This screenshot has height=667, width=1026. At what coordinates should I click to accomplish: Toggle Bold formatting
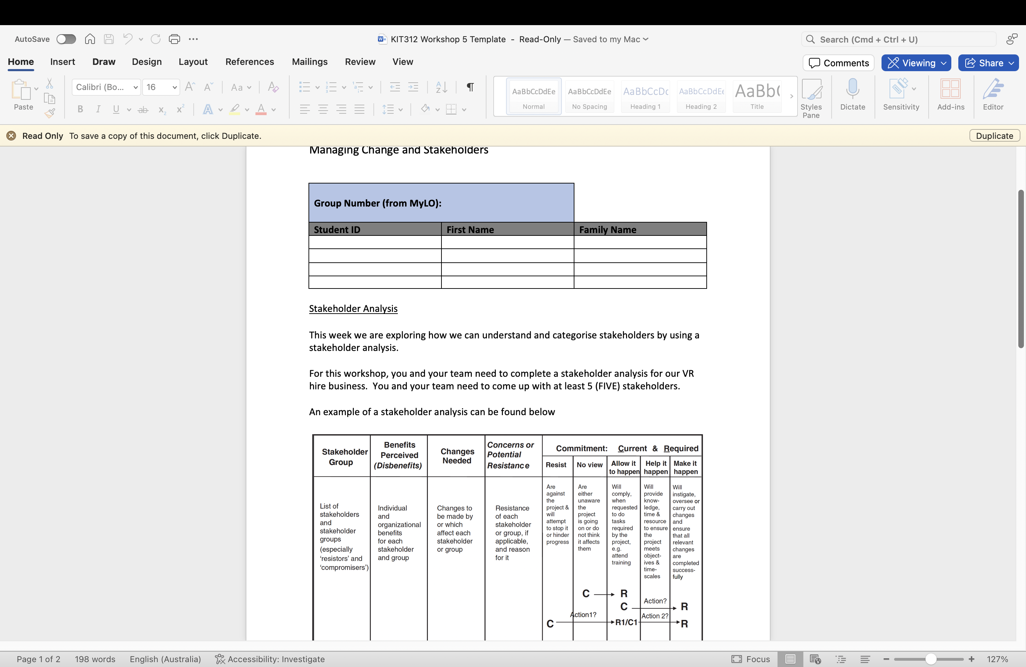tap(80, 110)
